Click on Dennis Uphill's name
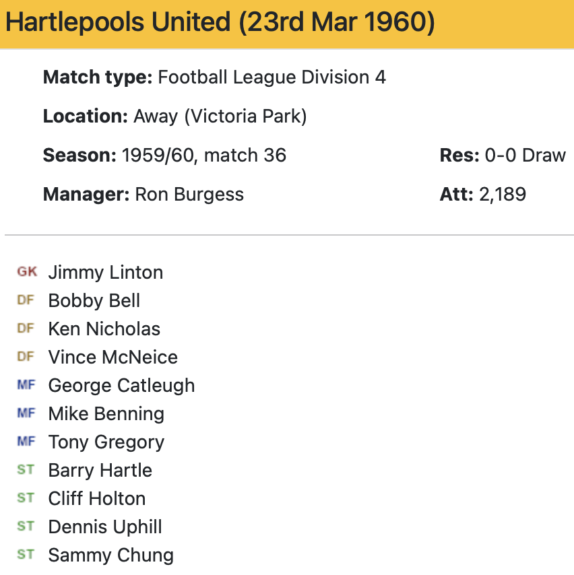 (105, 527)
